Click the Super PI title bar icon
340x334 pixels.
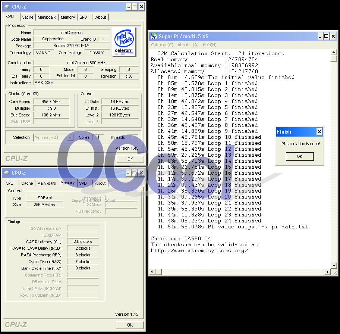point(154,36)
